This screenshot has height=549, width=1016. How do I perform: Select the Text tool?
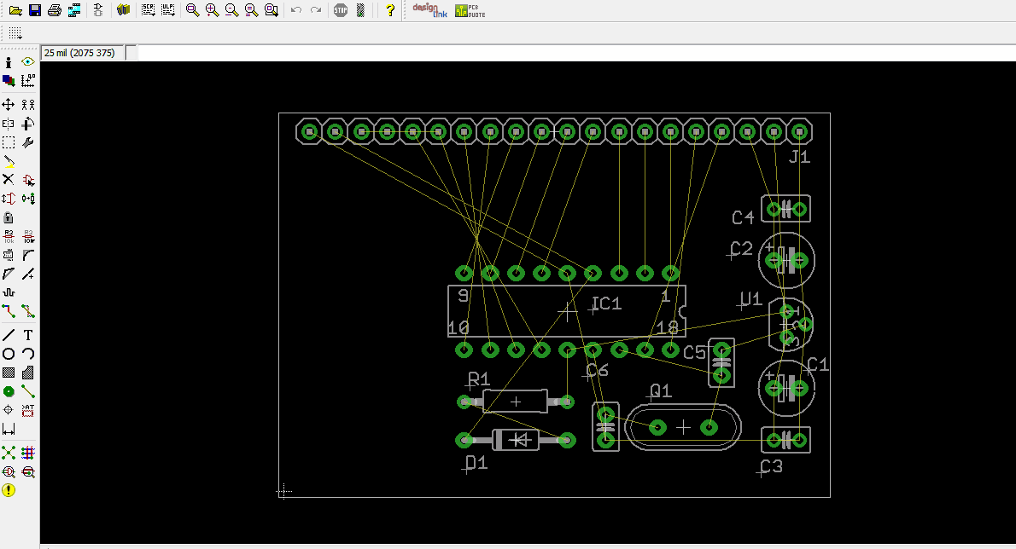click(x=28, y=335)
